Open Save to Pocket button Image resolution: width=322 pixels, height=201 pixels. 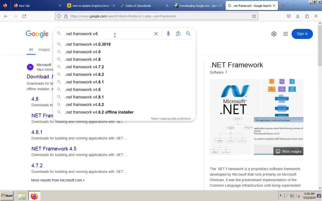click(289, 16)
